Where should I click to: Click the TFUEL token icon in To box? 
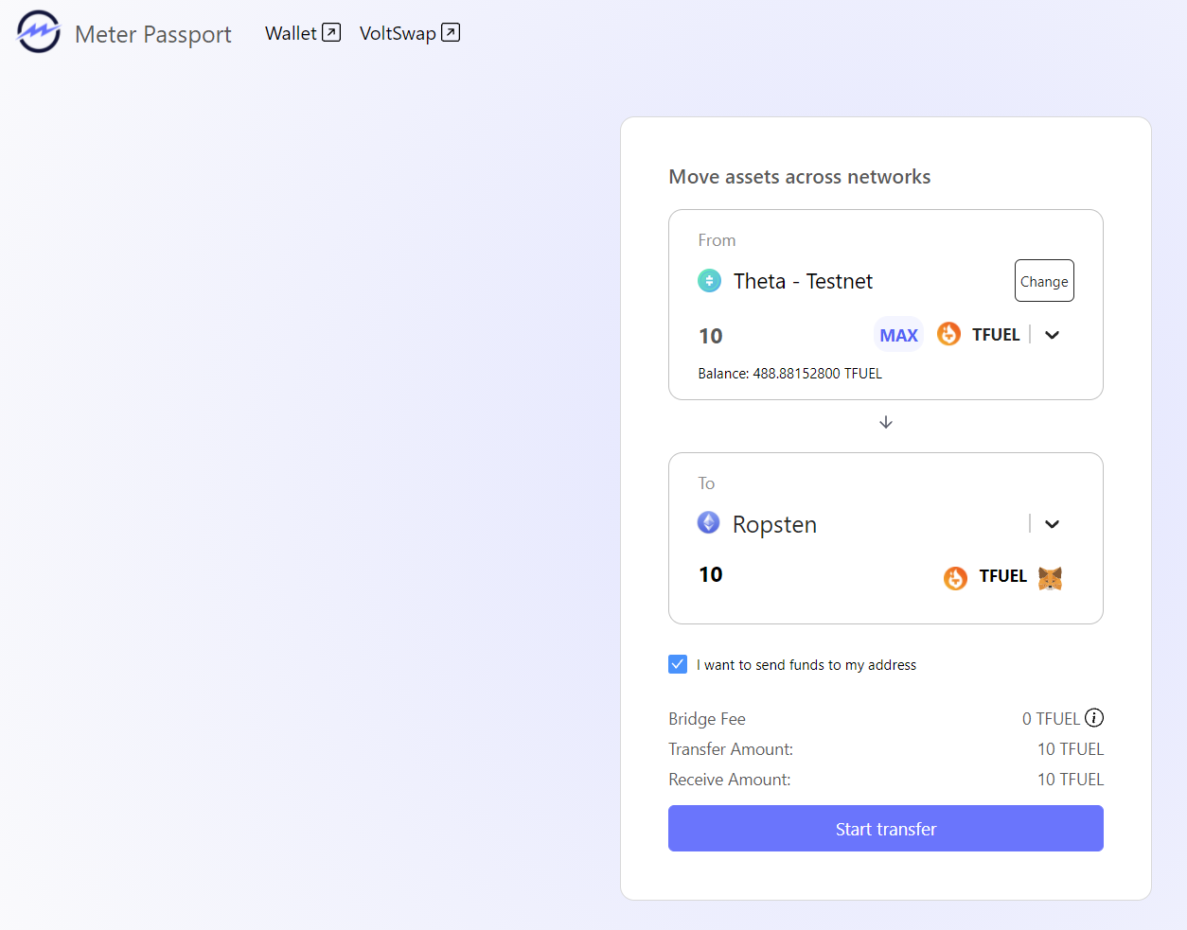point(955,577)
